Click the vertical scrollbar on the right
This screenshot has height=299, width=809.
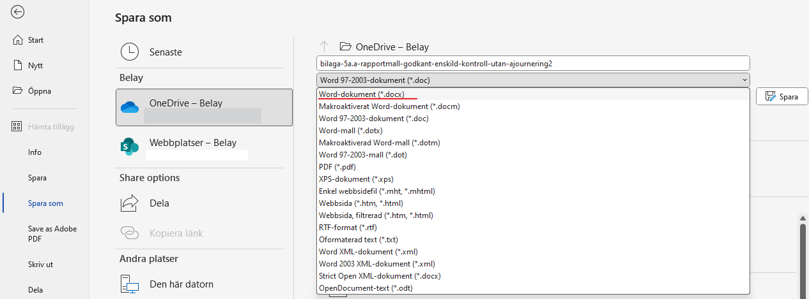[803, 255]
